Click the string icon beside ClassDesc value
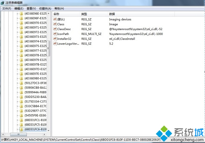This screenshot has height=143, width=205. coord(55,29)
